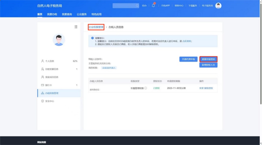Click the 申请授权期限 column header
Image resolution: width=262 pixels, height=145 pixels.
coord(174,81)
